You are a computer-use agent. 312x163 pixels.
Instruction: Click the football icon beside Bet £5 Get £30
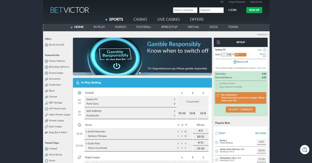[x=46, y=45]
